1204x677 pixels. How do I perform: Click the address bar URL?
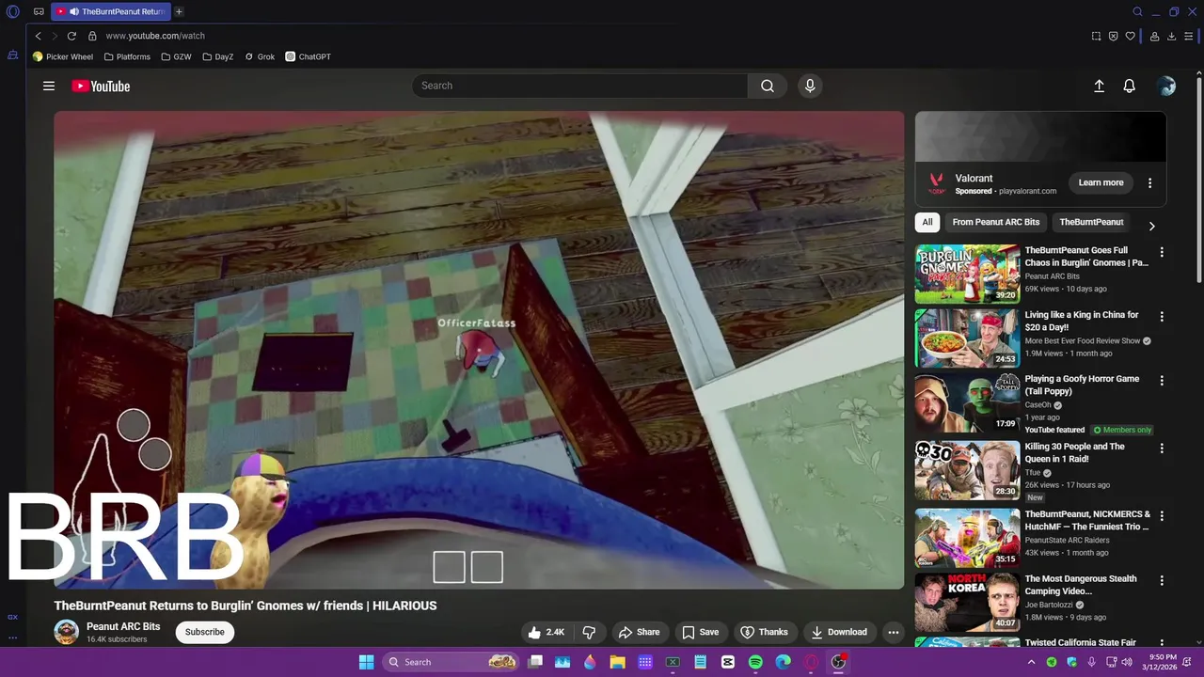click(x=155, y=36)
